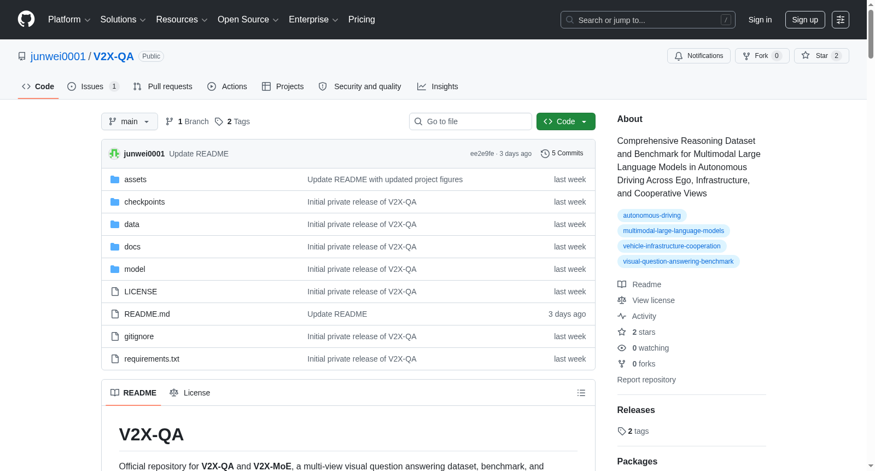
Task: Select the README tab in file viewer
Action: [133, 393]
